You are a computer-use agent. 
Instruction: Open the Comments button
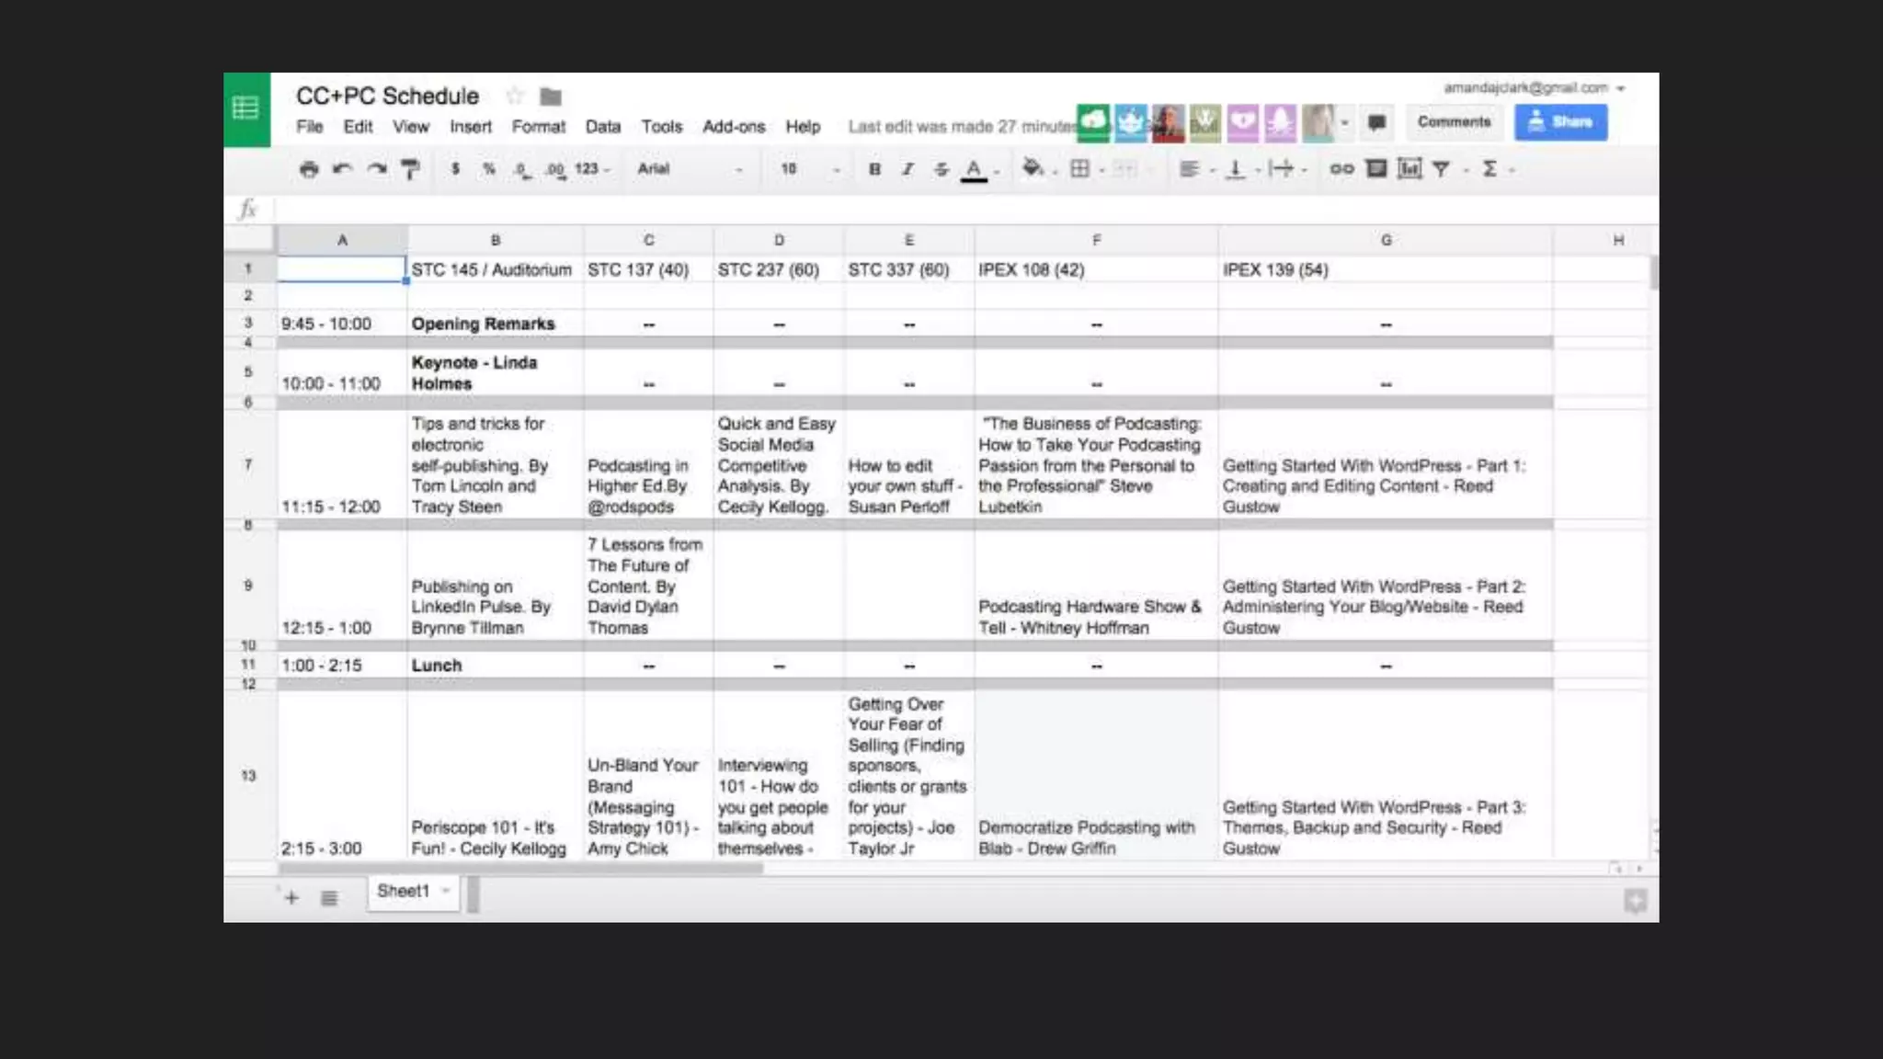point(1454,122)
